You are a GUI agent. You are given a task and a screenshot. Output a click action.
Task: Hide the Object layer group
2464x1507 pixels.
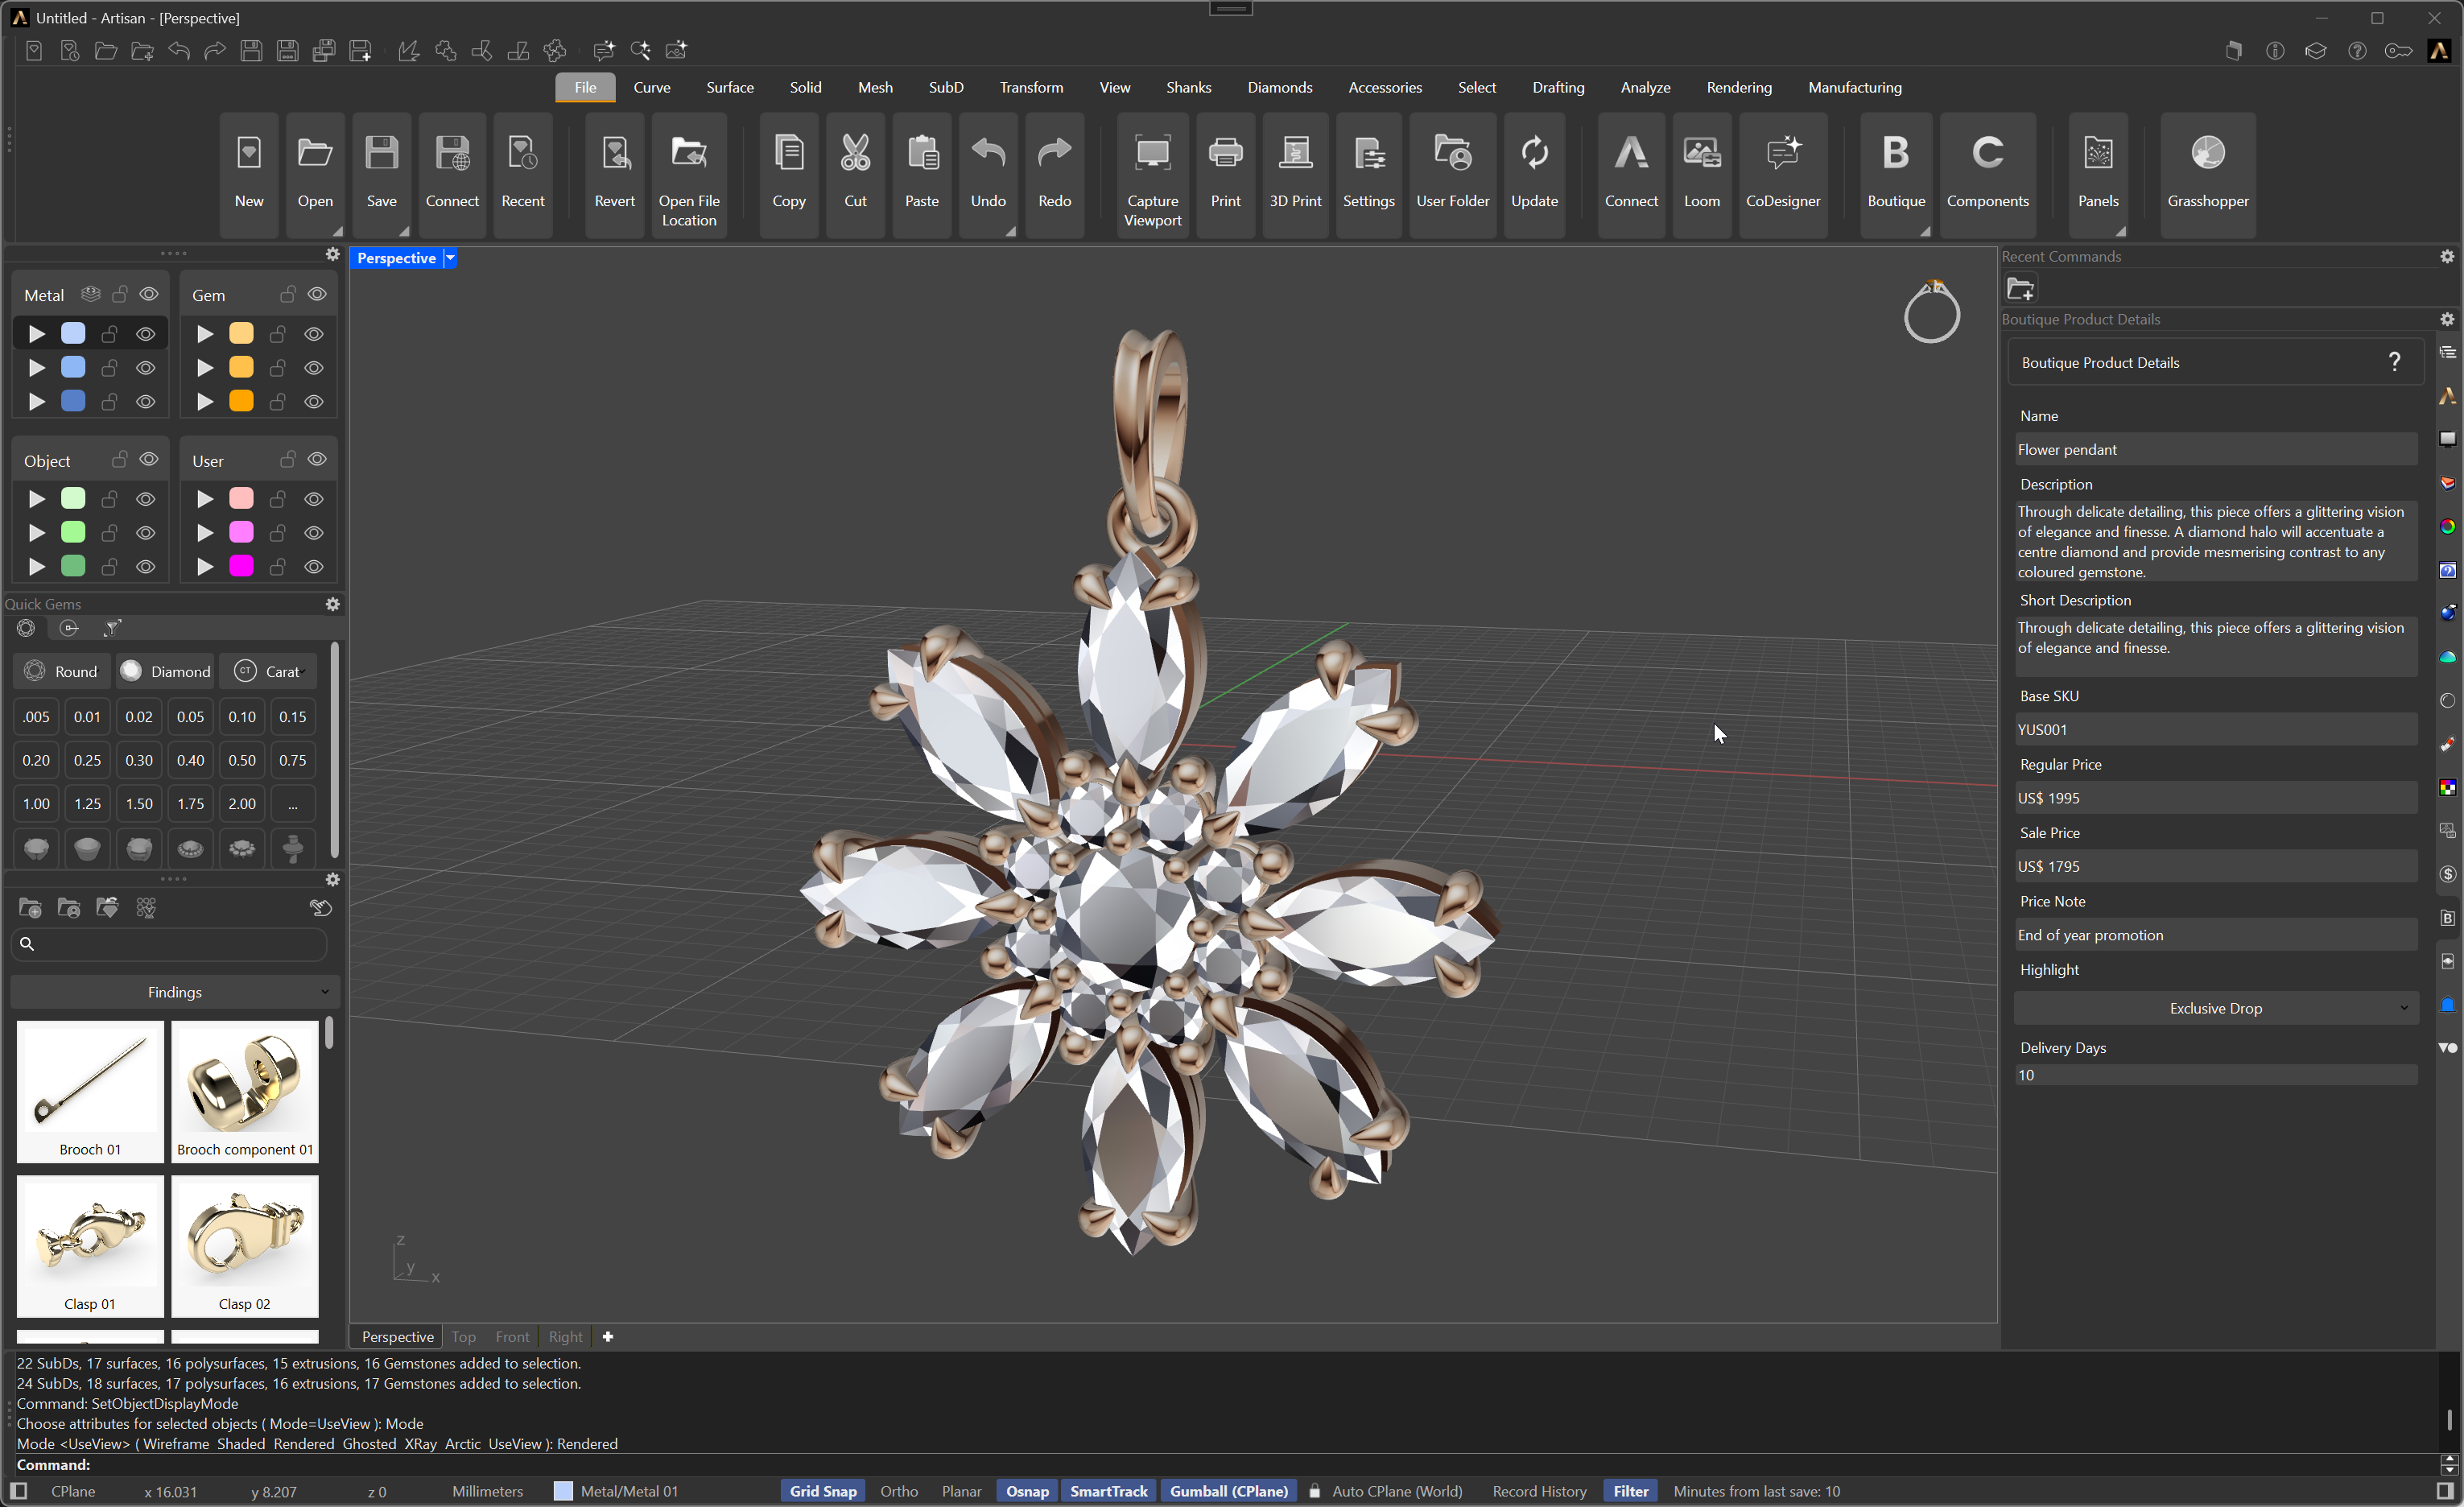(x=149, y=459)
